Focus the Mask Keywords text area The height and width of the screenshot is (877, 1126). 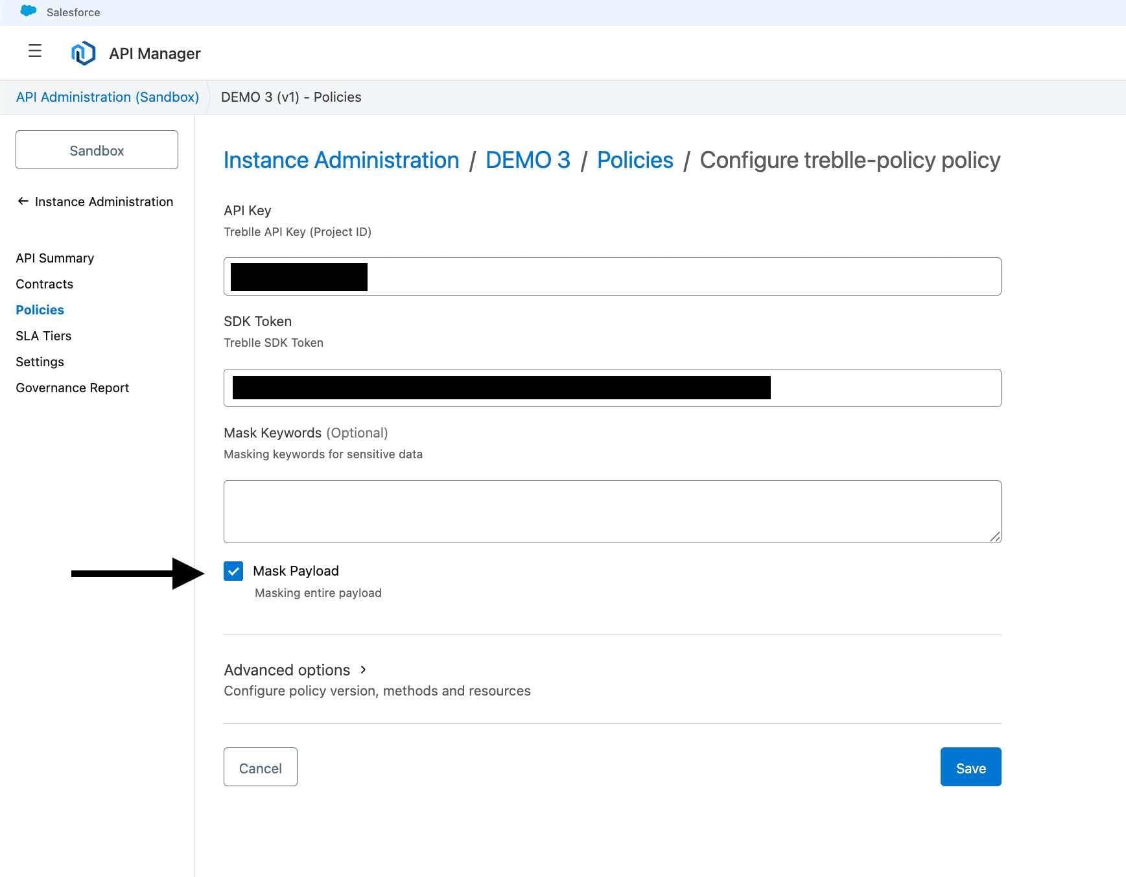click(612, 511)
